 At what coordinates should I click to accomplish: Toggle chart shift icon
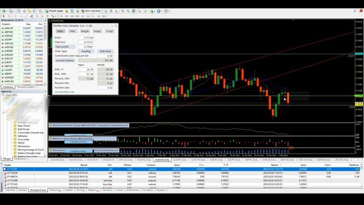146,11
